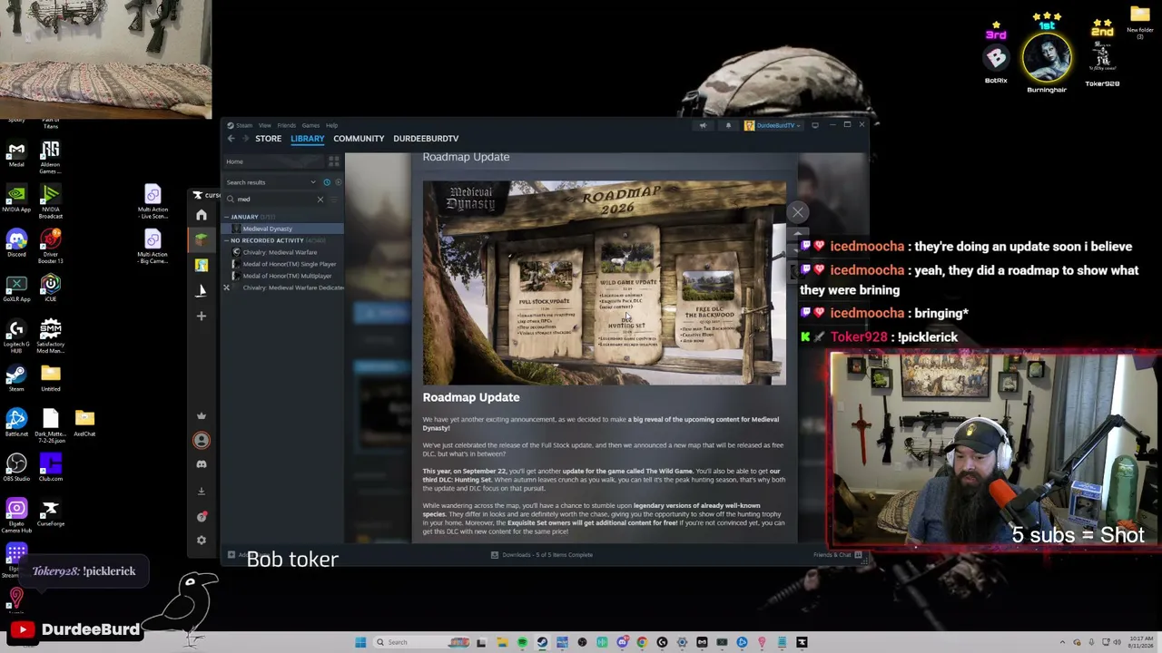Select the sailboat game icon in CurseForge sidebar

pos(202,290)
